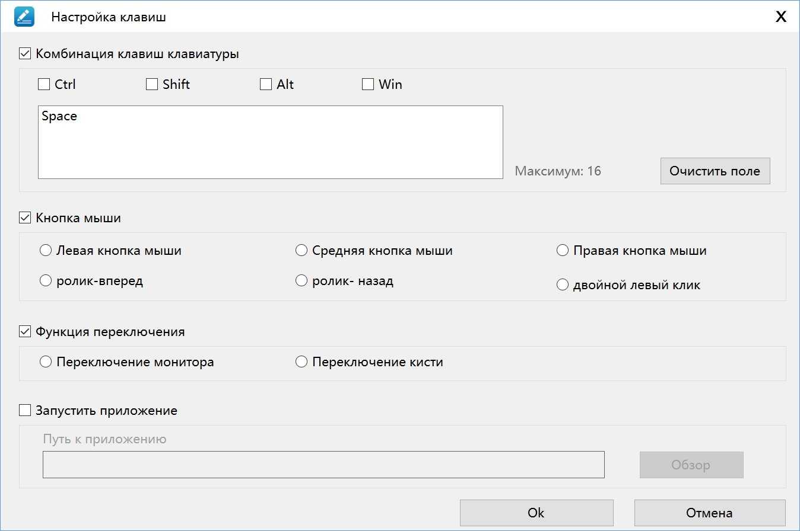Click the key input field containing Space
This screenshot has height=531, width=800.
click(270, 142)
